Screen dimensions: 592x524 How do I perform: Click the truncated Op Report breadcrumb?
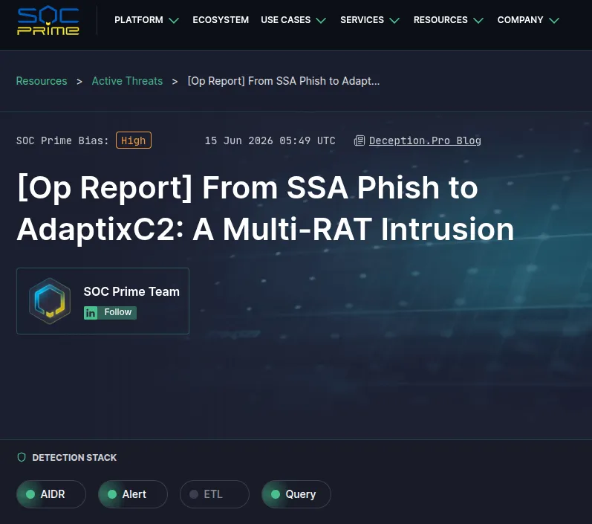click(x=284, y=81)
